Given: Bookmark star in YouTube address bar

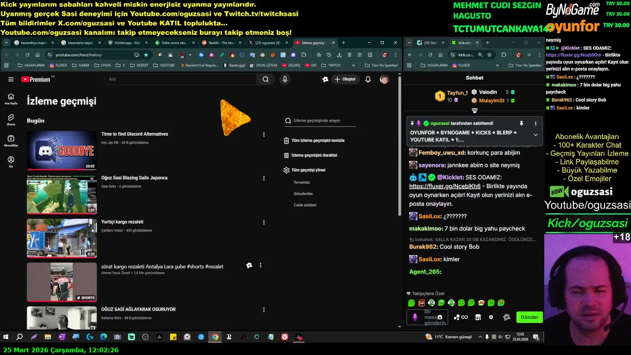Looking at the screenshot, I should (146, 55).
